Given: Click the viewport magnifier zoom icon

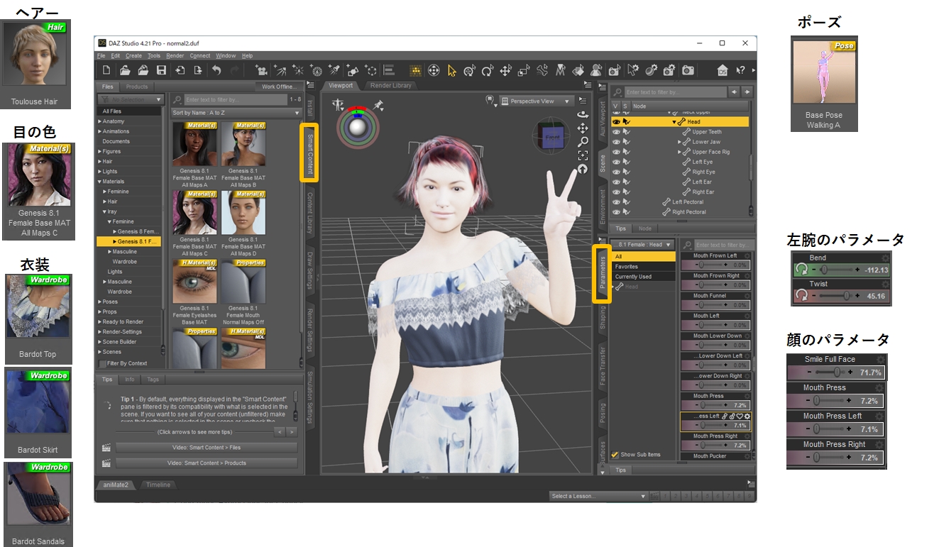Looking at the screenshot, I should point(583,142).
